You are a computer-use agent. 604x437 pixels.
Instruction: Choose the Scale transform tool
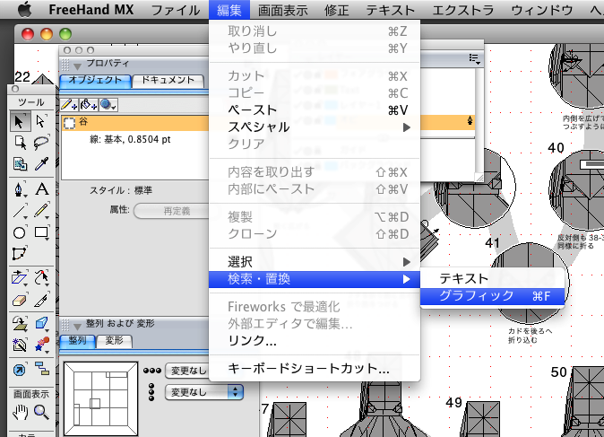[x=20, y=277]
